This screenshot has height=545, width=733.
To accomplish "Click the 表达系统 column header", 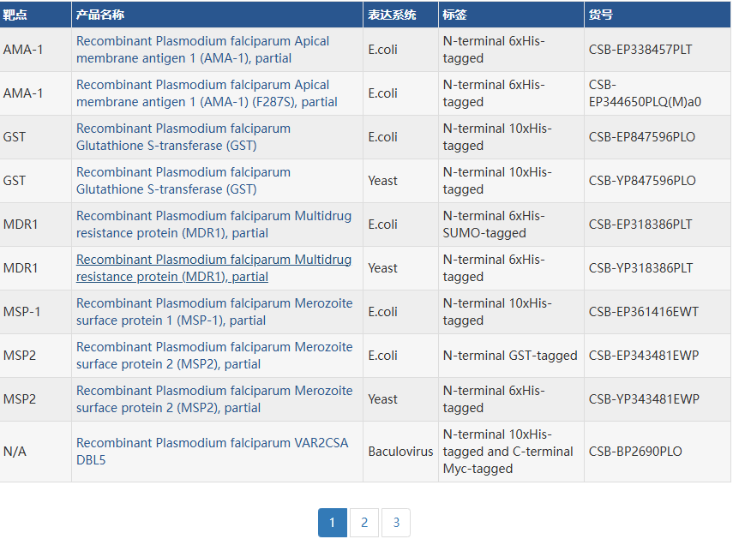I will pyautogui.click(x=392, y=15).
